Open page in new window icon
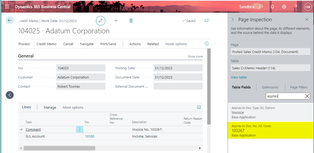This screenshot has height=153, width=314. pyautogui.click(x=206, y=21)
